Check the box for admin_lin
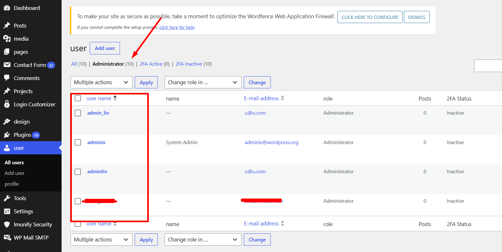The height and width of the screenshot is (252, 502). (x=78, y=113)
